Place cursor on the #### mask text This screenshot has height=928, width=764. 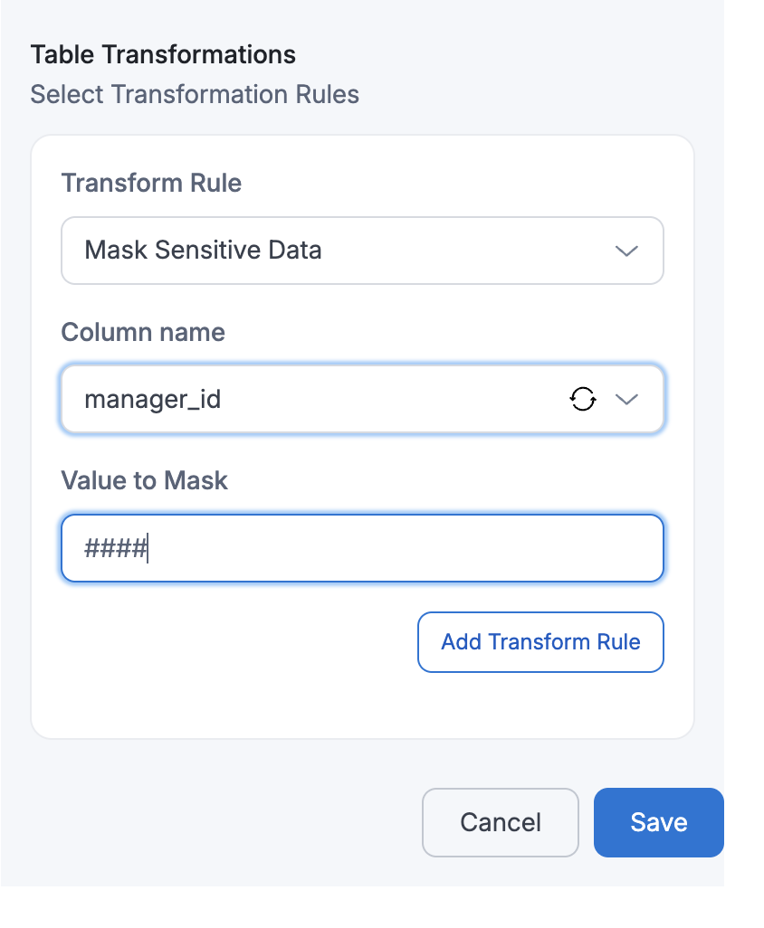(x=116, y=548)
